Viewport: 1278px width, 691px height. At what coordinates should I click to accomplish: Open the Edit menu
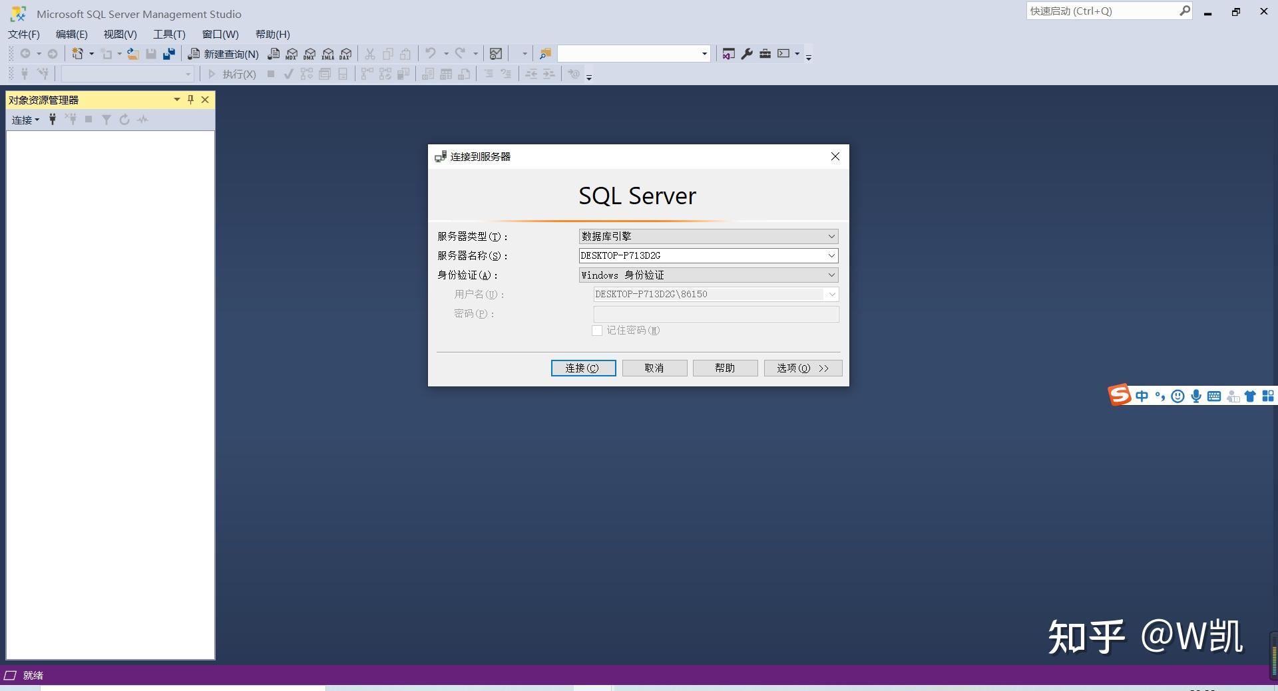pyautogui.click(x=72, y=35)
